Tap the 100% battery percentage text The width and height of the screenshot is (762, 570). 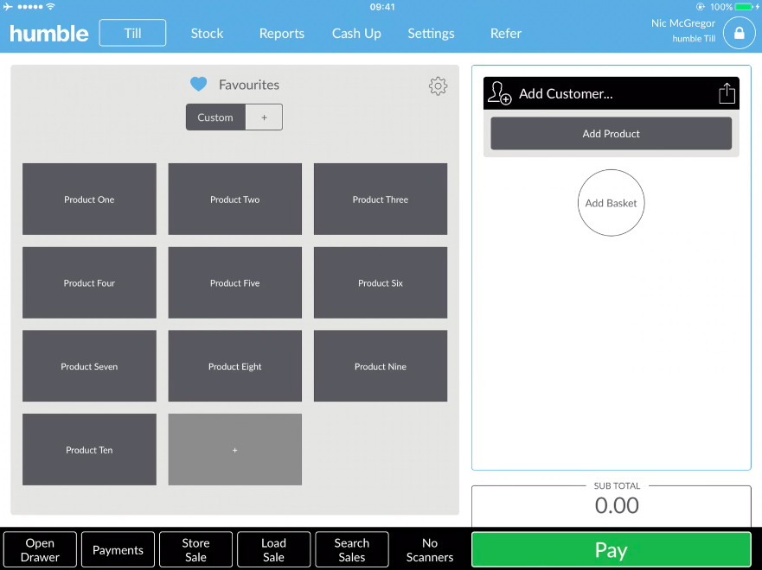[x=721, y=7]
